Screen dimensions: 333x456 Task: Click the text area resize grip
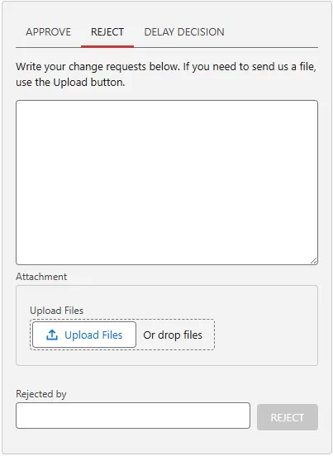coord(313,260)
